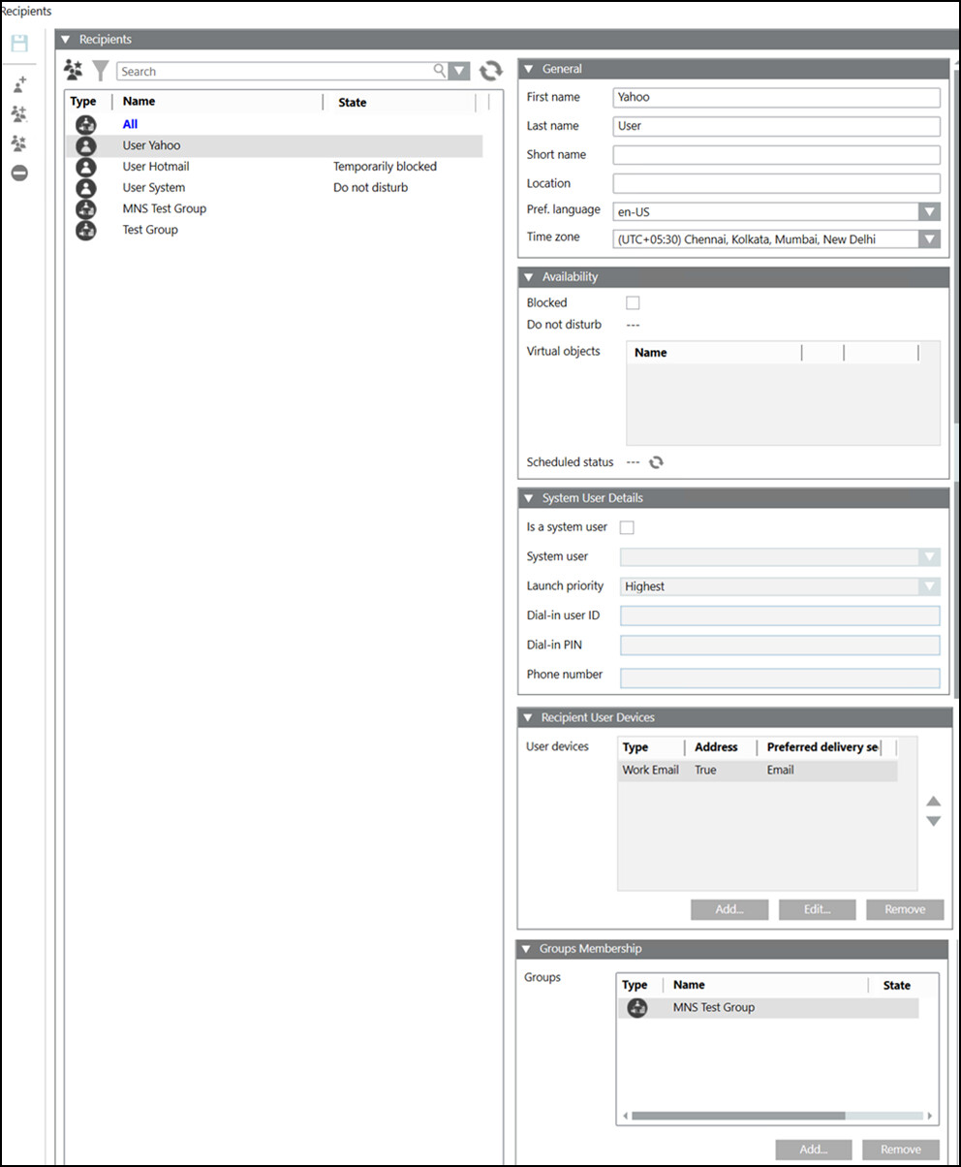Open the System user dropdown

pyautogui.click(x=929, y=557)
